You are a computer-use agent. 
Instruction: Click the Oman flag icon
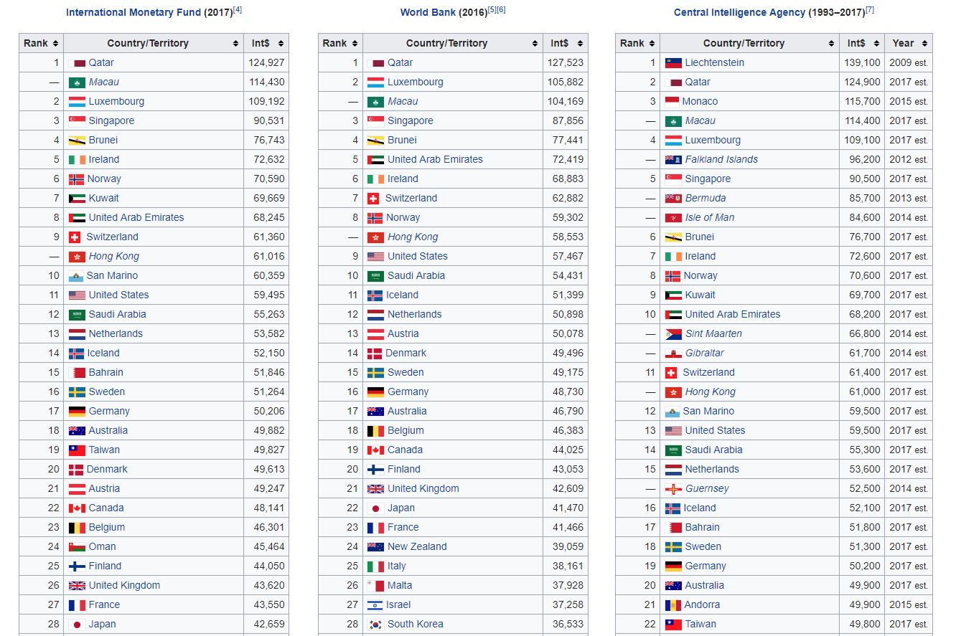pos(77,547)
